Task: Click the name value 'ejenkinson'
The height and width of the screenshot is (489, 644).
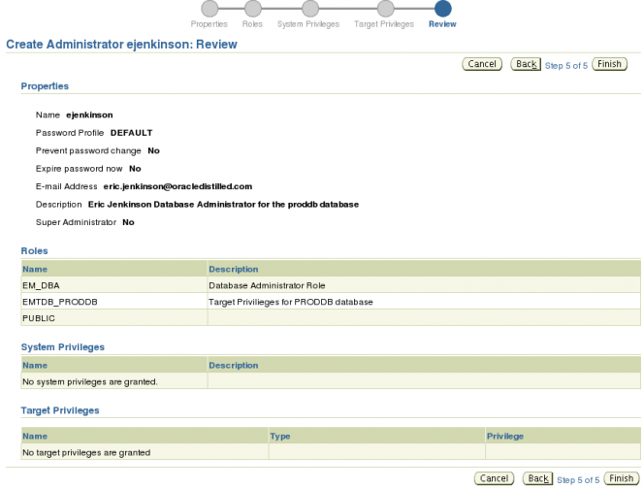Action: (89, 115)
